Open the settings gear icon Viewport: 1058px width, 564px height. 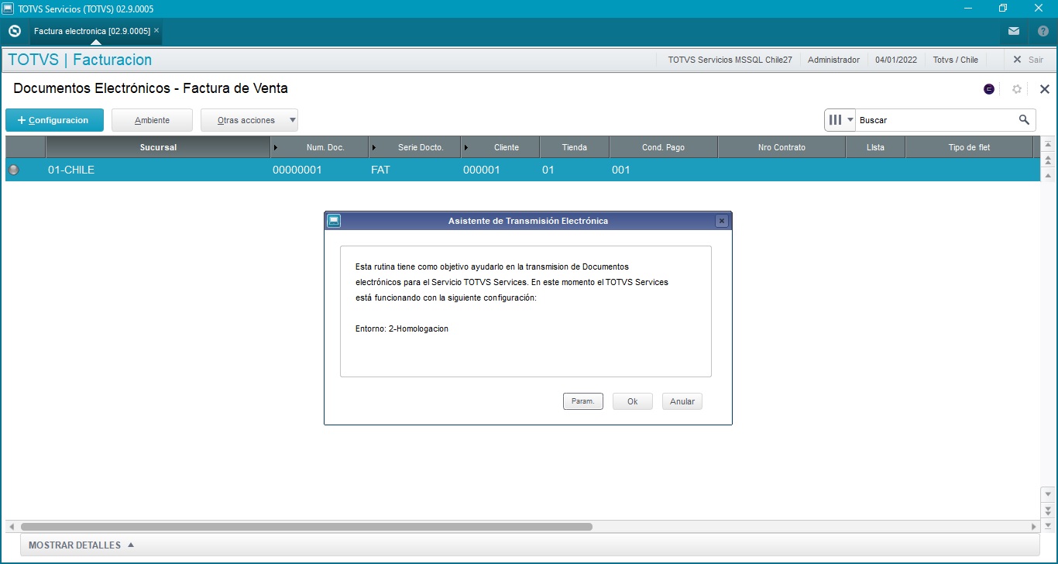pos(1017,89)
